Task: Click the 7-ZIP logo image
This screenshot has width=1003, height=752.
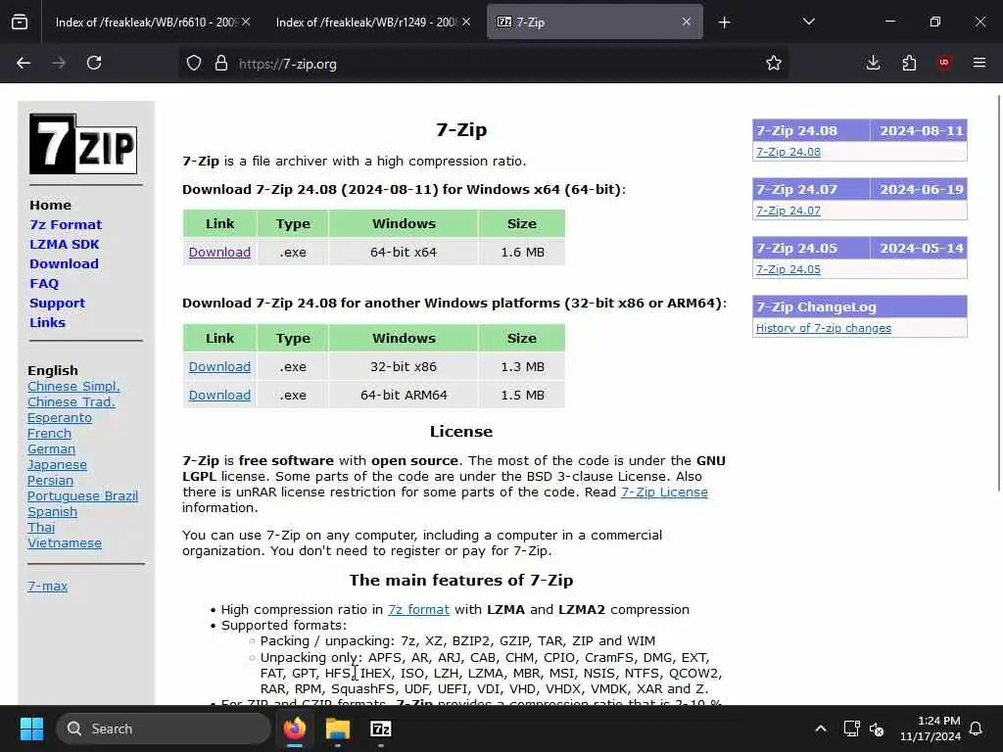Action: point(83,144)
